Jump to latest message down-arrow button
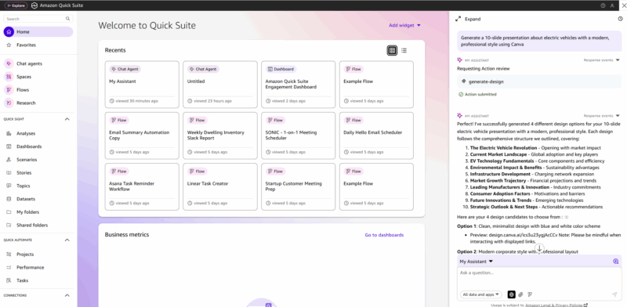 pyautogui.click(x=539, y=248)
